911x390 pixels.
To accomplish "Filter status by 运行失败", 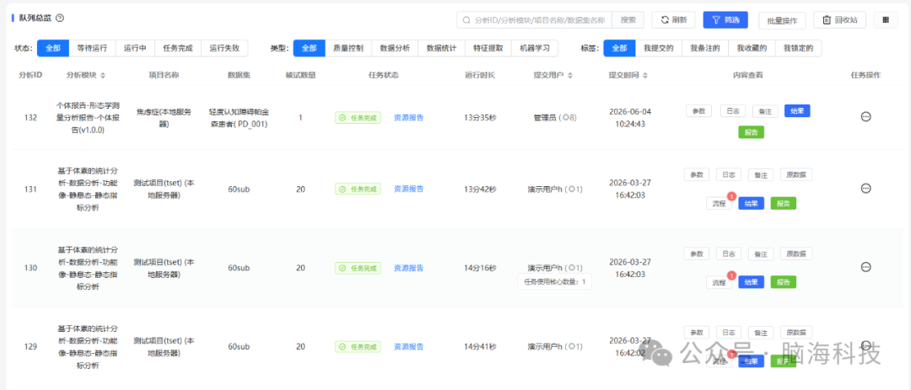I will (224, 48).
